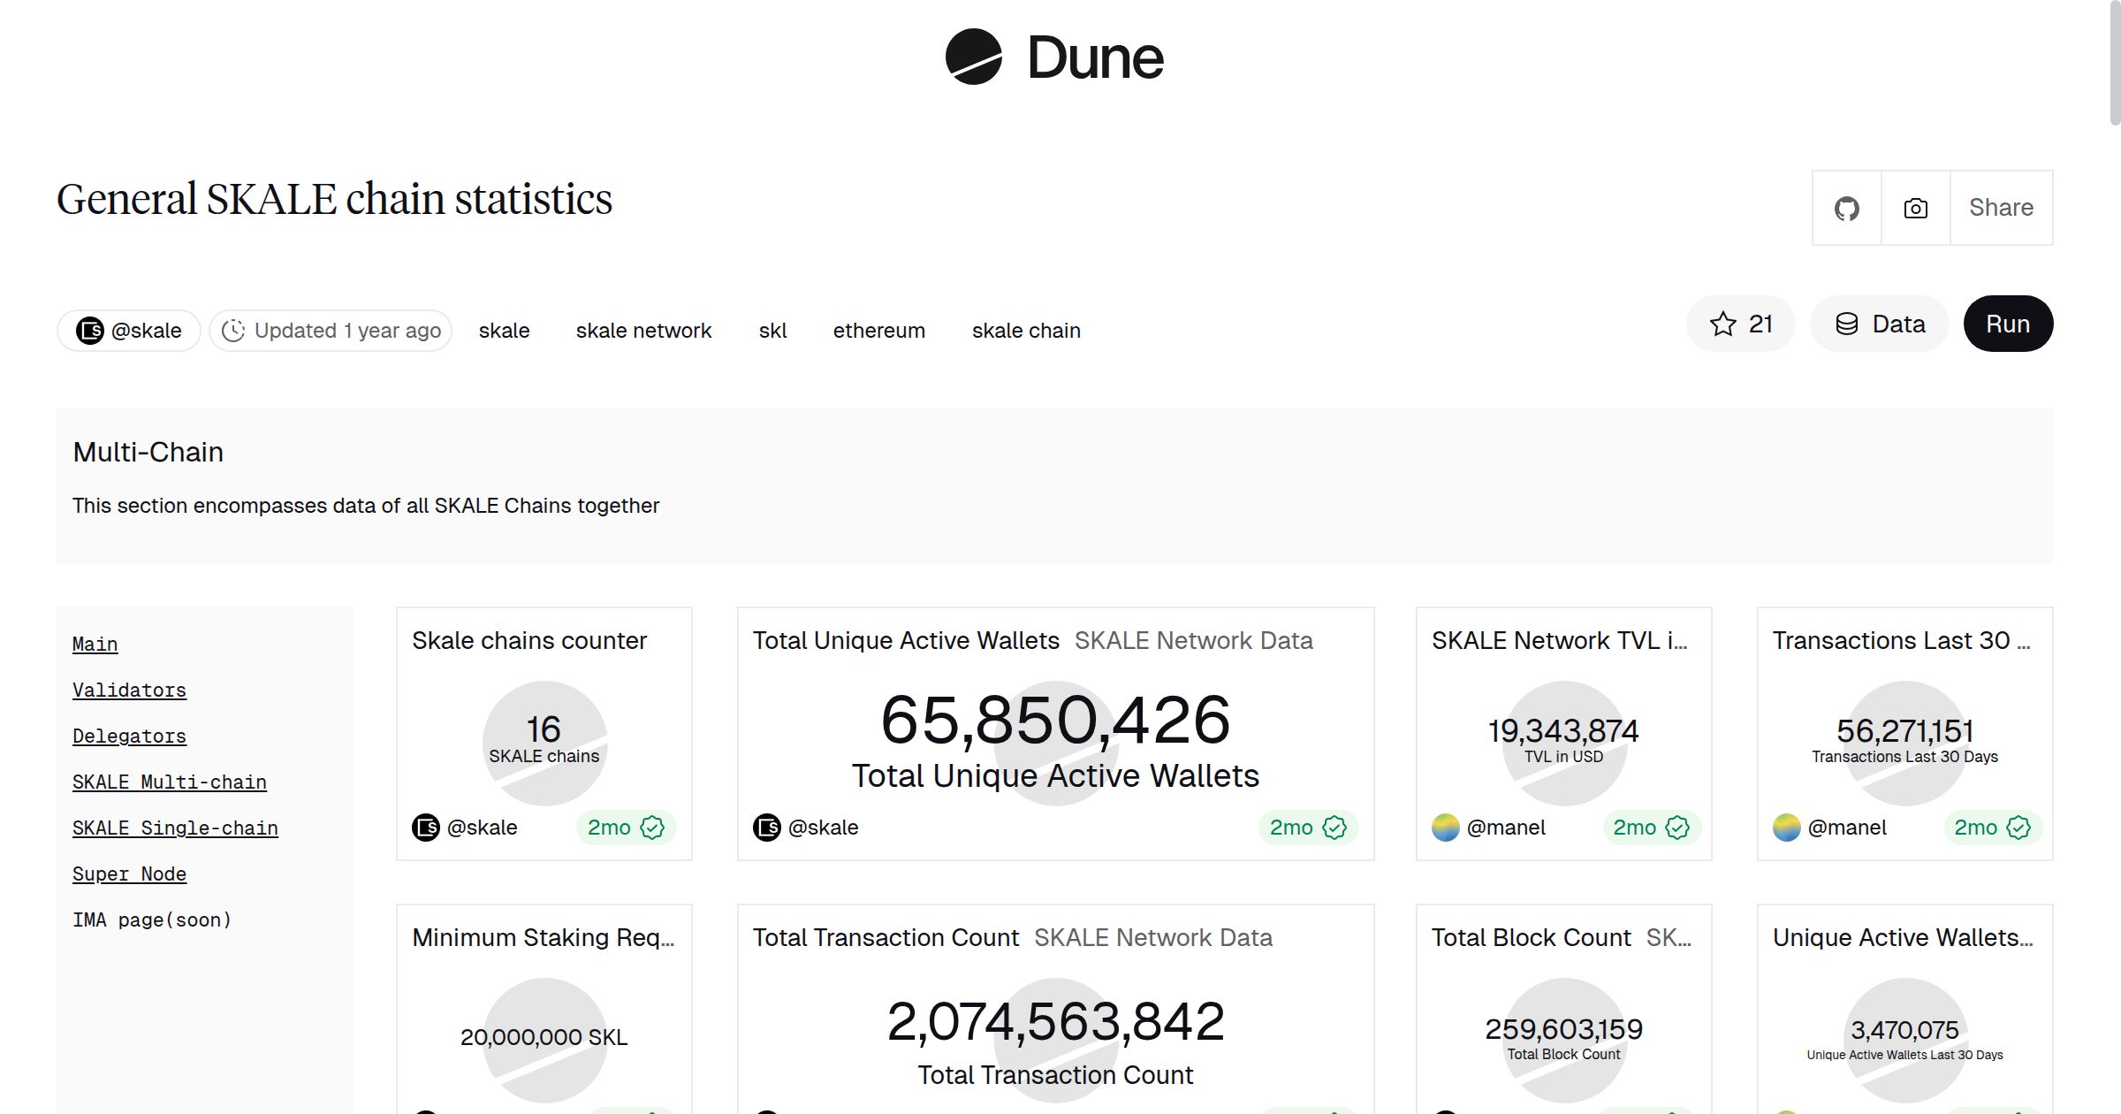Expand the SKALE Network TVL widget title

(x=1558, y=640)
